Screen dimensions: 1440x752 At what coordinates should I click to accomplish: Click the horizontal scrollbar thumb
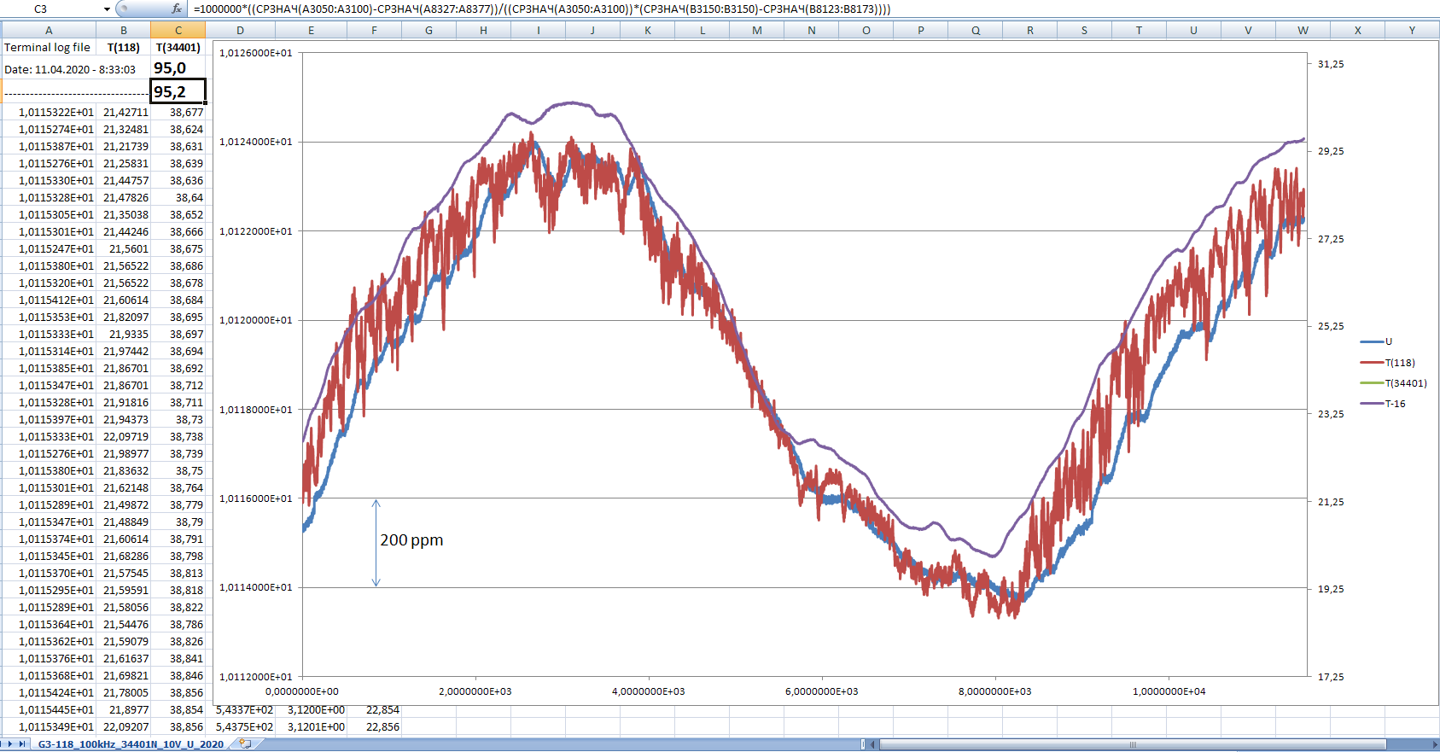1133,744
